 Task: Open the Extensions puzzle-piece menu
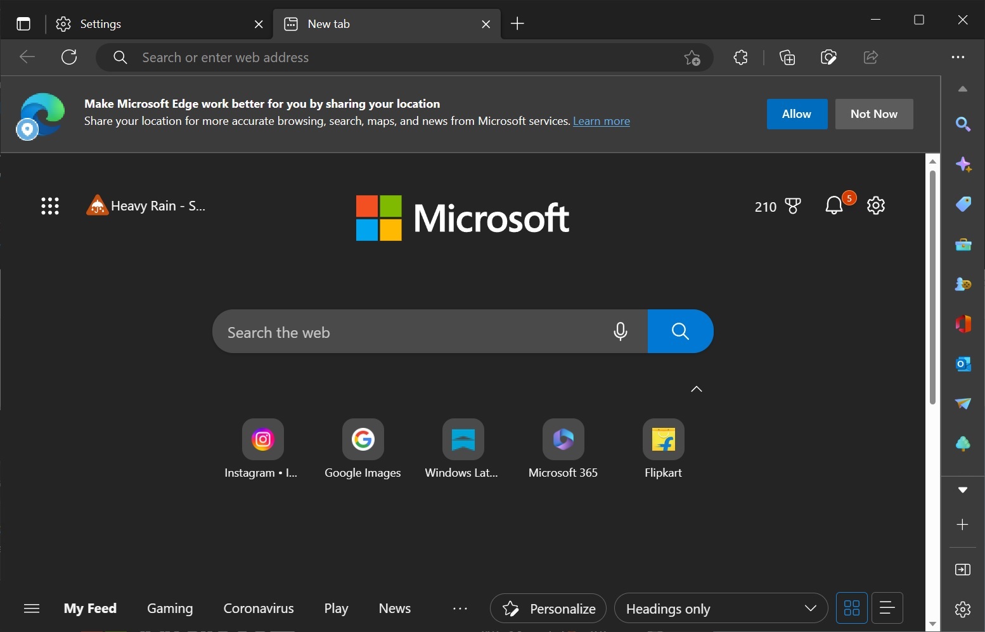point(741,57)
